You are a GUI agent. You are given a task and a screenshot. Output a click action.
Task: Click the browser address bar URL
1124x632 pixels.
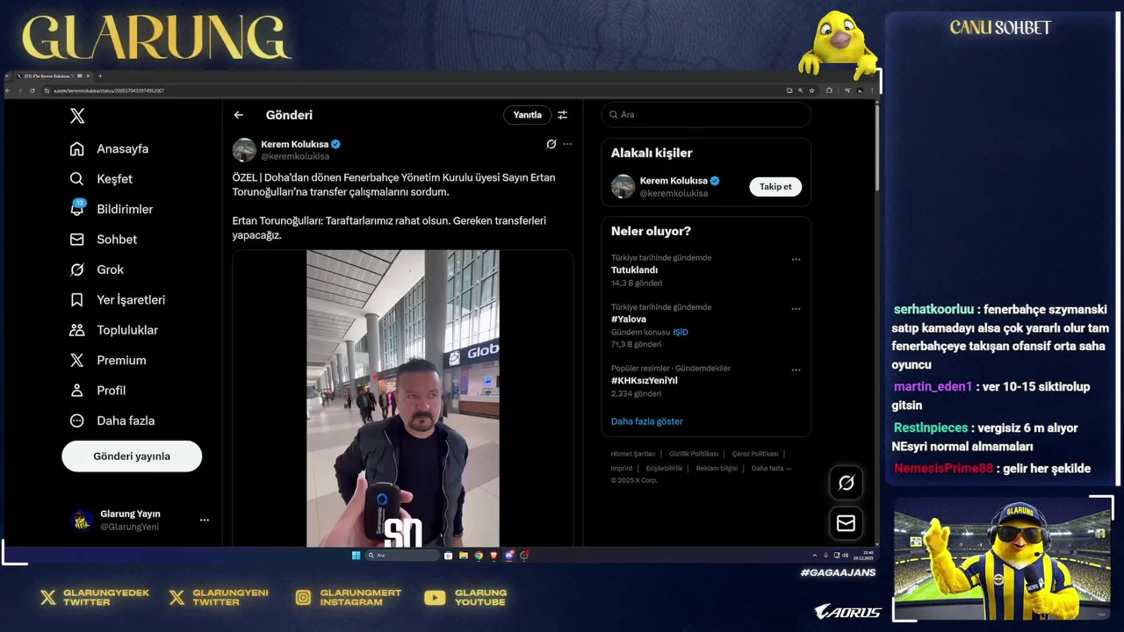[109, 90]
